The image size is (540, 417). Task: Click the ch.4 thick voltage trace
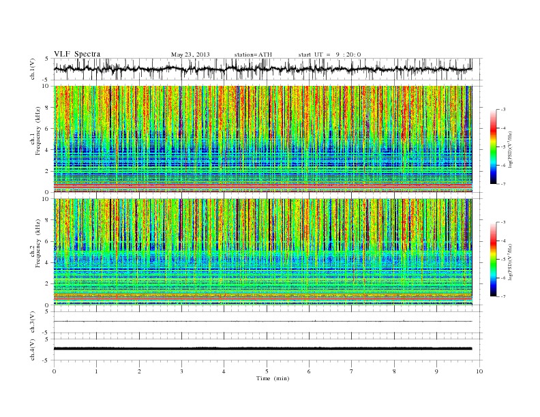point(262,349)
